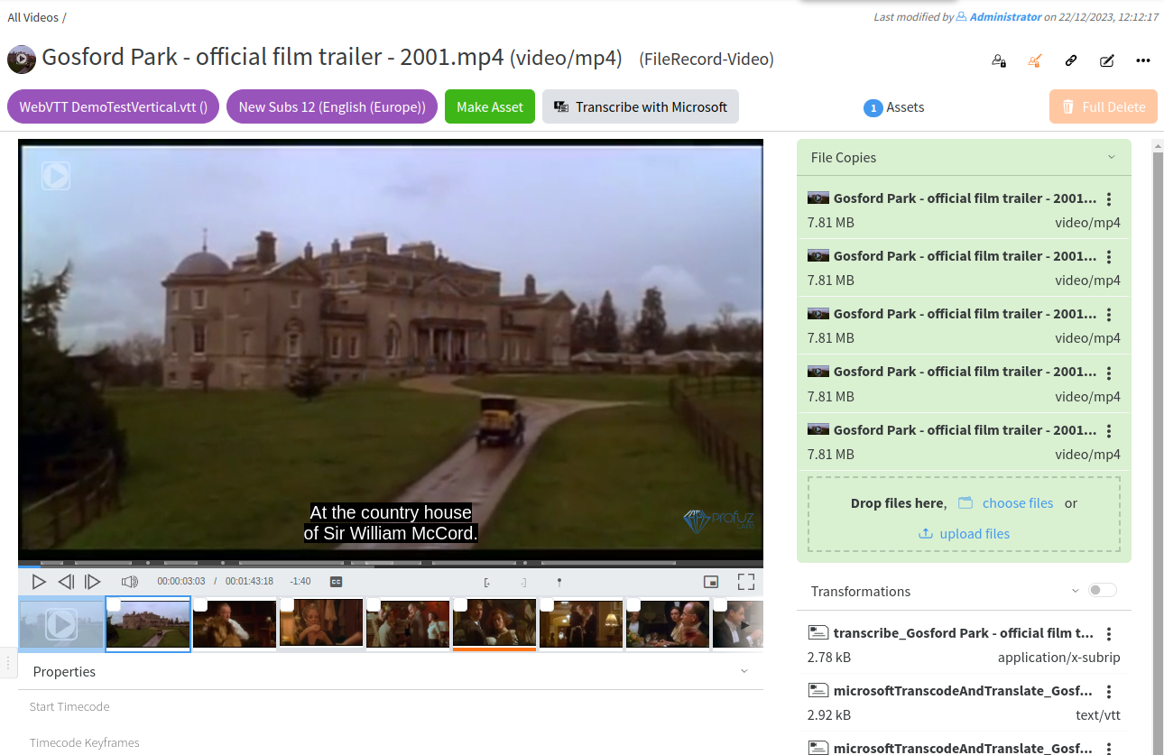Viewport: 1164px width, 755px height.
Task: Open the three-dot more options menu in header
Action: coord(1143,60)
